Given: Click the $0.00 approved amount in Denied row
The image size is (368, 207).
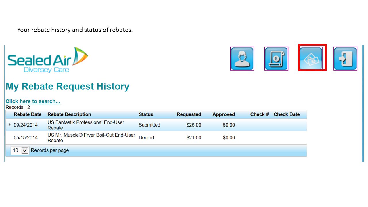Looking at the screenshot, I should pos(229,138).
